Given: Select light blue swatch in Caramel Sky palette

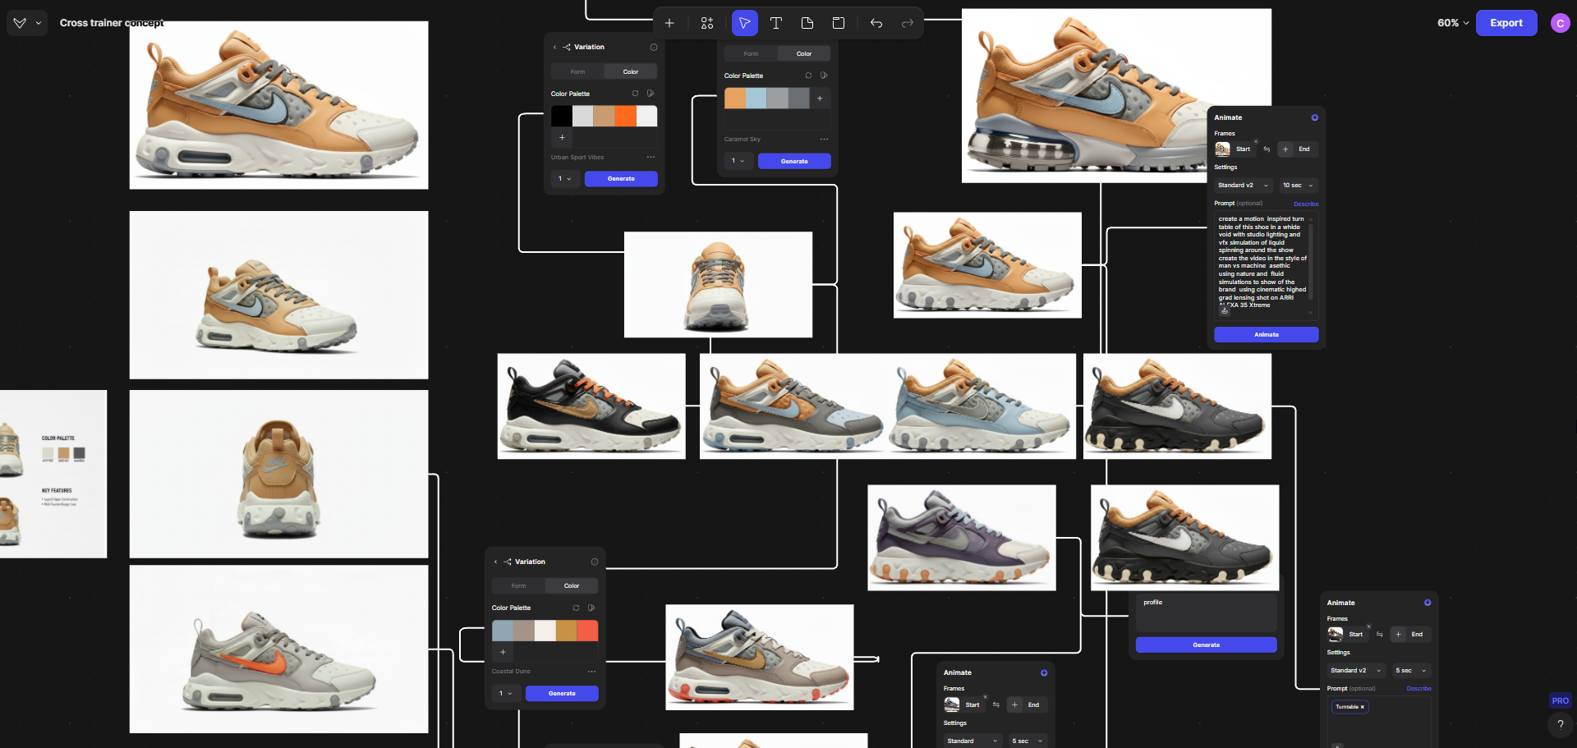Looking at the screenshot, I should [x=756, y=99].
